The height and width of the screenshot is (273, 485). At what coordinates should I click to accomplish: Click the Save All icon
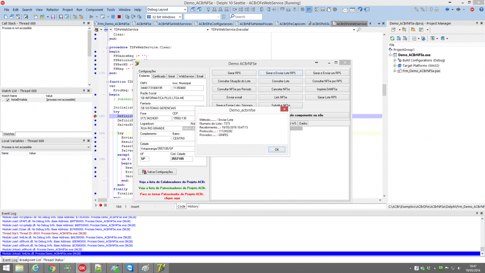point(61,17)
